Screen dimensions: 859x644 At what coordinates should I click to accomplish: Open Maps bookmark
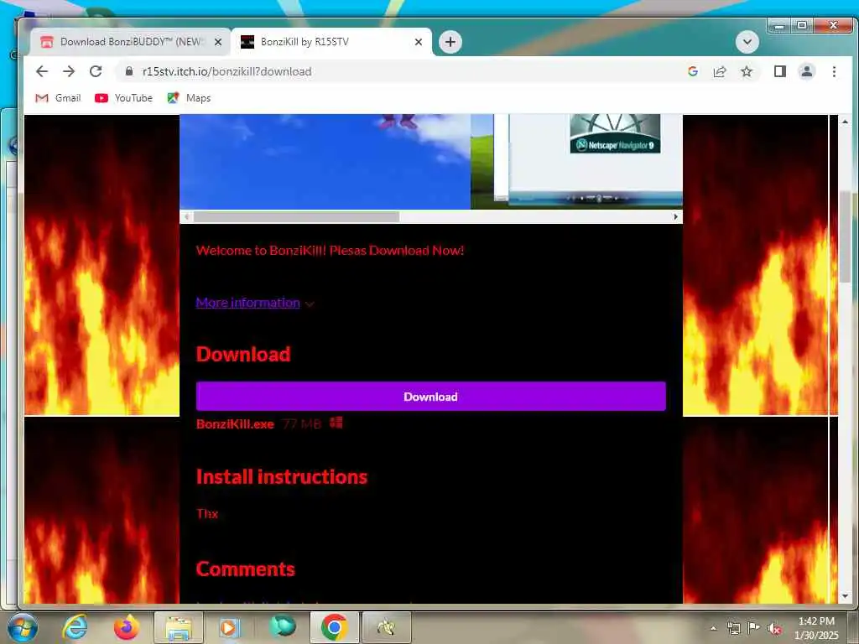click(x=189, y=98)
